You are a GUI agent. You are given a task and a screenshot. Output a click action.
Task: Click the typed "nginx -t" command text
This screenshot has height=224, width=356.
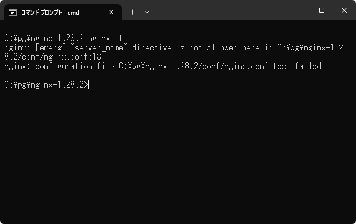tap(105, 38)
